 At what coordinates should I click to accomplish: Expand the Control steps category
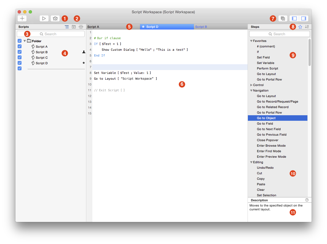(x=251, y=85)
